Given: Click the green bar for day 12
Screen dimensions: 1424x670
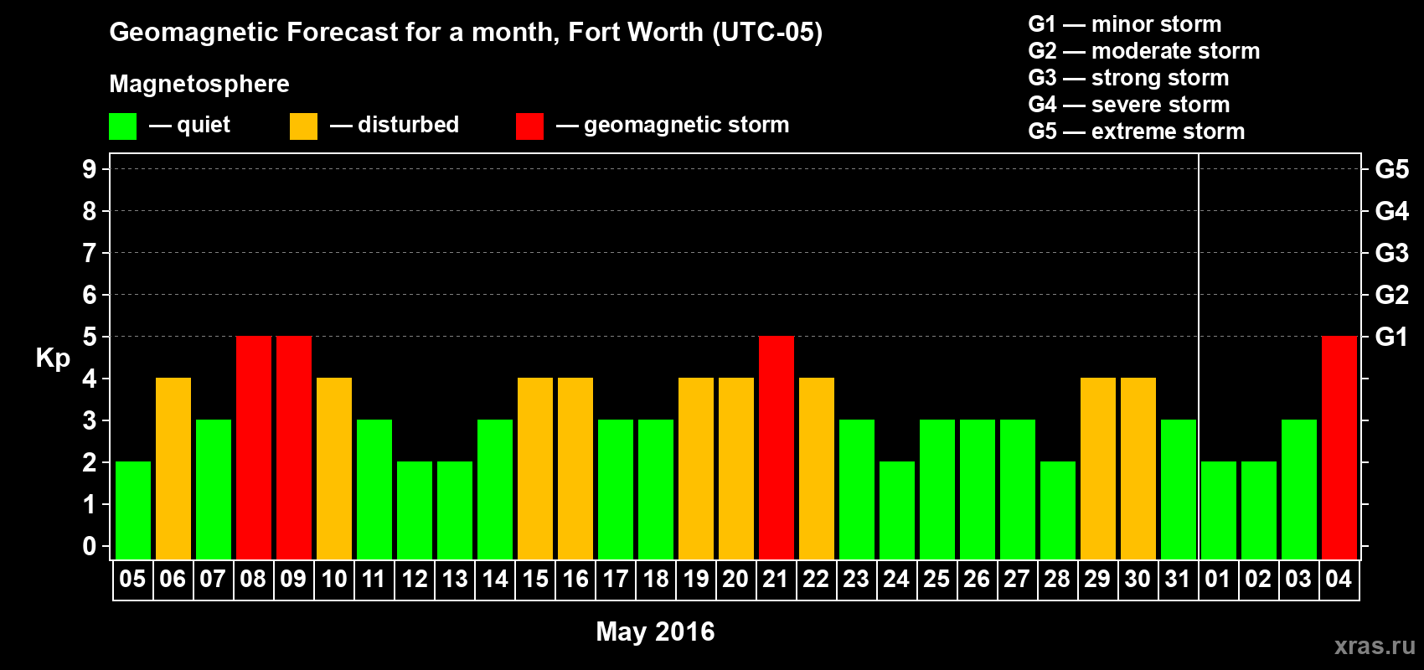Looking at the screenshot, I should pos(415,510).
